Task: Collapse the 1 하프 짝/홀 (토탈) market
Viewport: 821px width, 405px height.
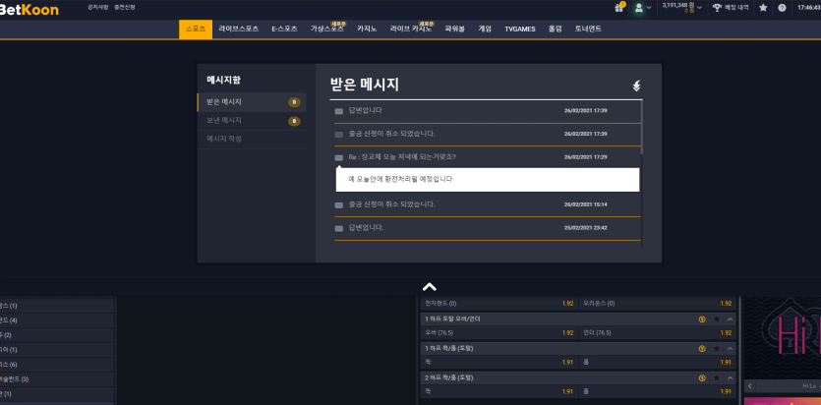Action: tap(730, 349)
